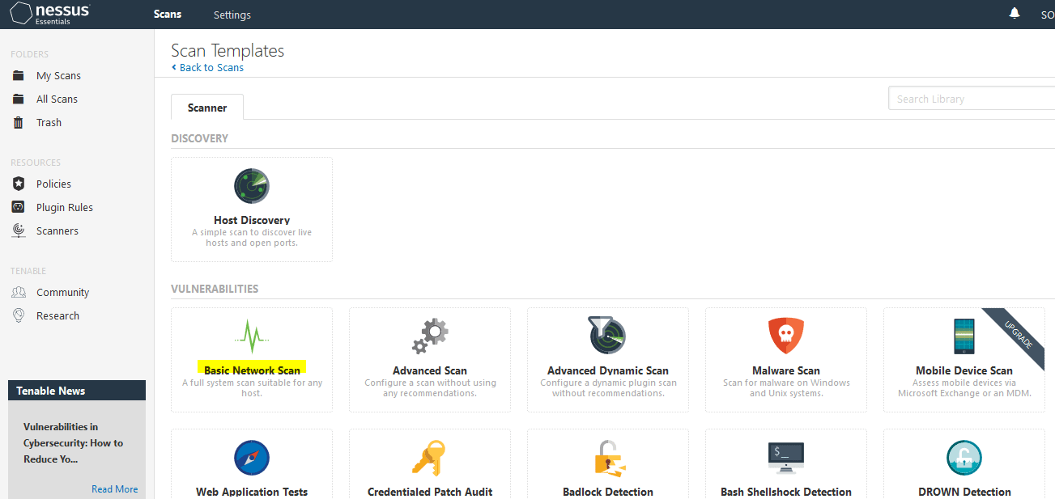Select the Mobile Device Scan title
The height and width of the screenshot is (499, 1055).
964,370
